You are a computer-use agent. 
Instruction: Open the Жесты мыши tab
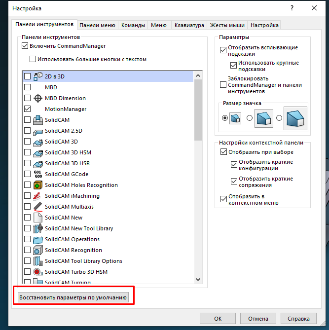click(x=227, y=25)
